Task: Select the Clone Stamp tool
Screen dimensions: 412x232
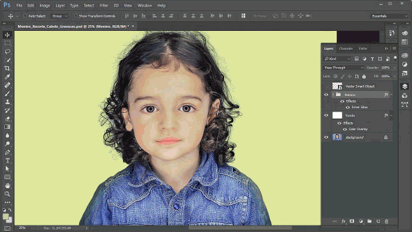Action: click(x=7, y=102)
